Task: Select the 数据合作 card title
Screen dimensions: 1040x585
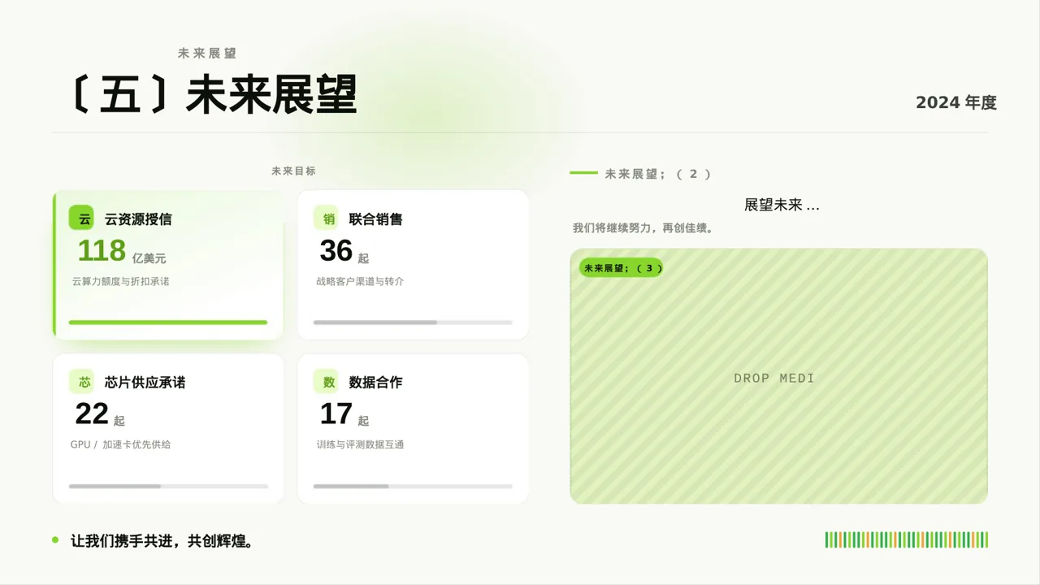Action: [375, 383]
